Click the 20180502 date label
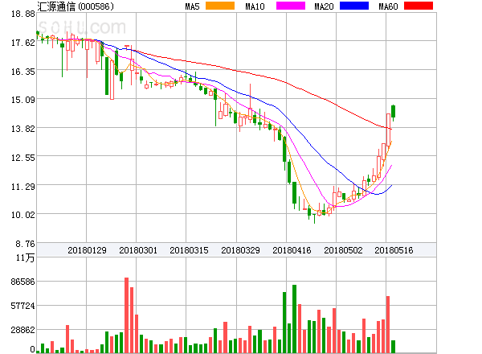 (x=343, y=250)
